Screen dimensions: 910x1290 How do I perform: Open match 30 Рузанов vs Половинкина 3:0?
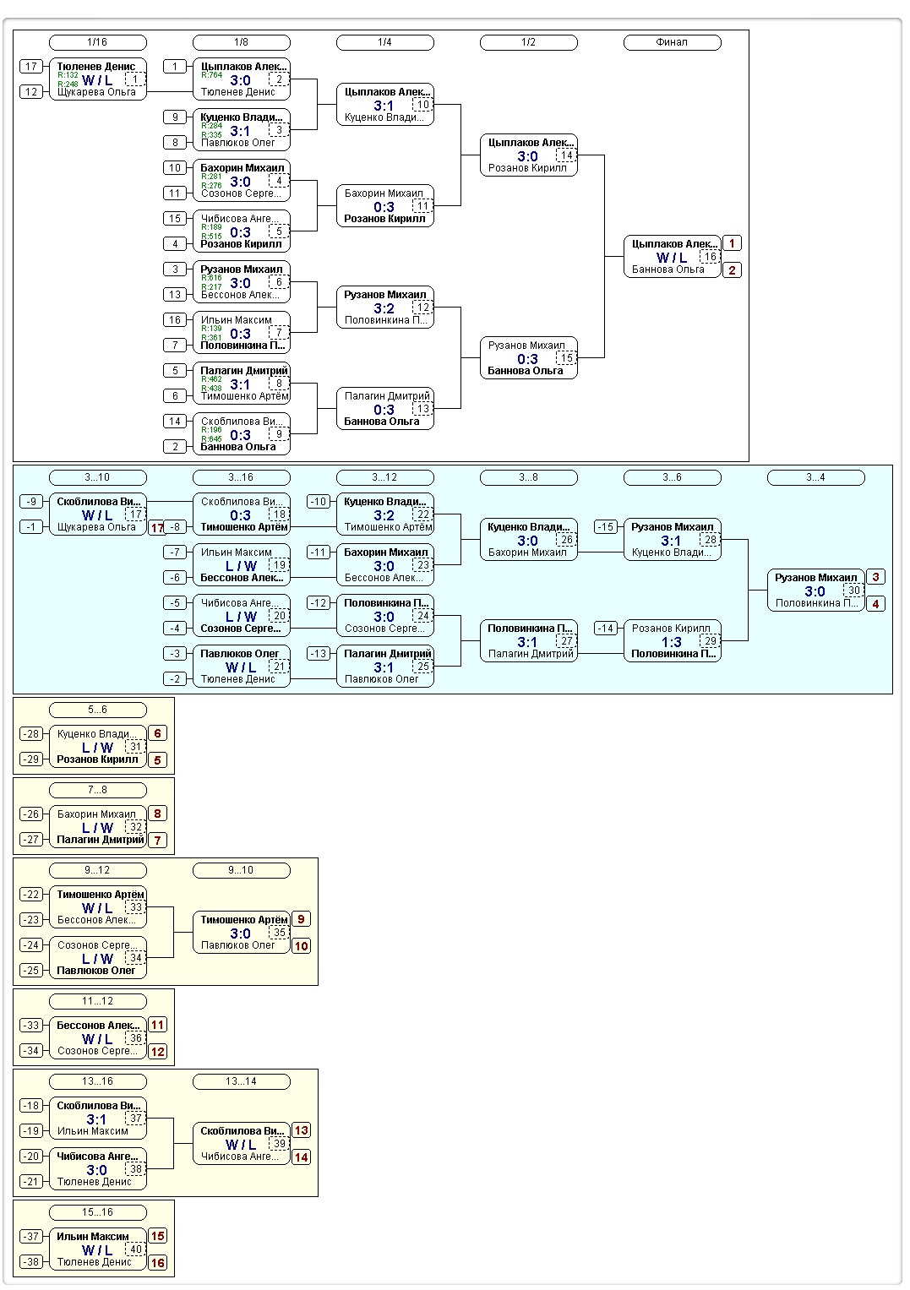point(816,591)
